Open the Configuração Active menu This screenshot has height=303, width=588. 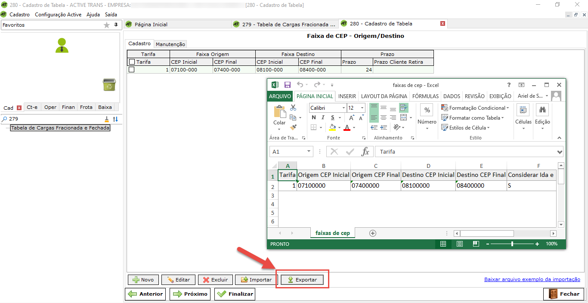click(x=58, y=15)
